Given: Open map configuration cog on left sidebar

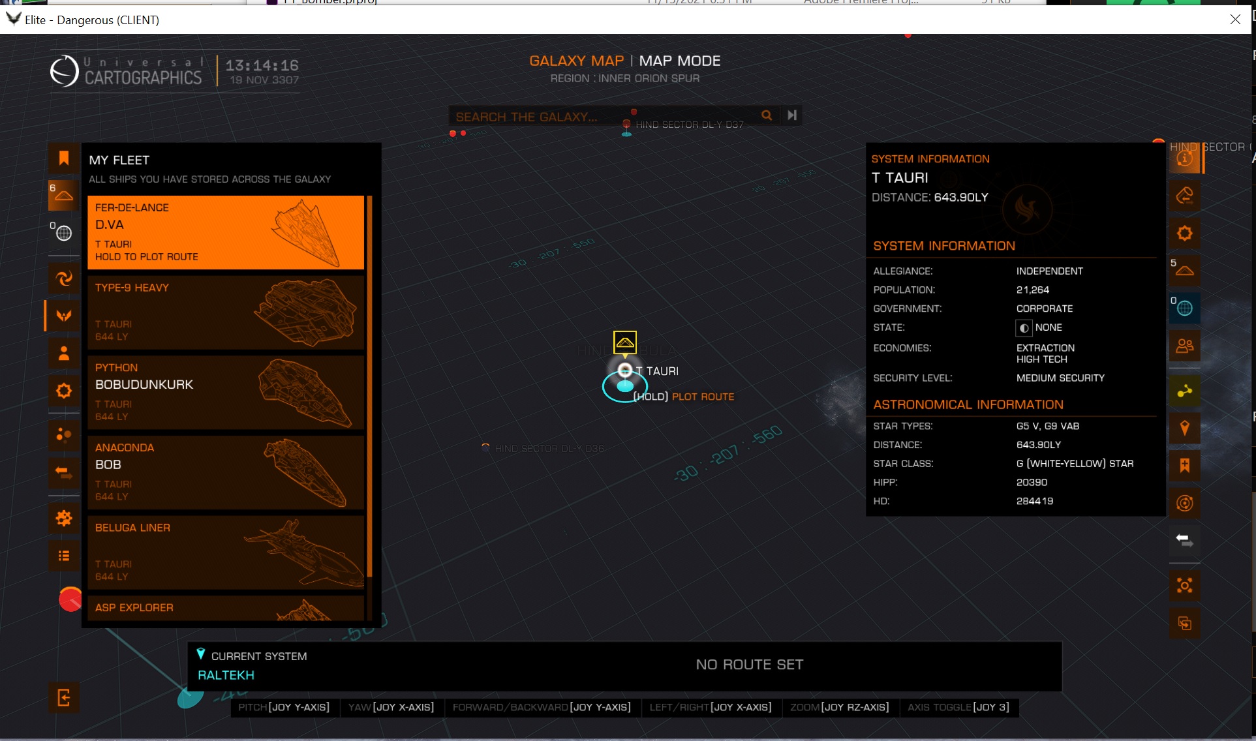Looking at the screenshot, I should click(64, 519).
